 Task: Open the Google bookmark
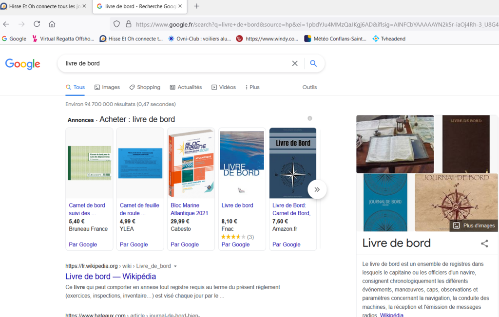[x=14, y=39]
